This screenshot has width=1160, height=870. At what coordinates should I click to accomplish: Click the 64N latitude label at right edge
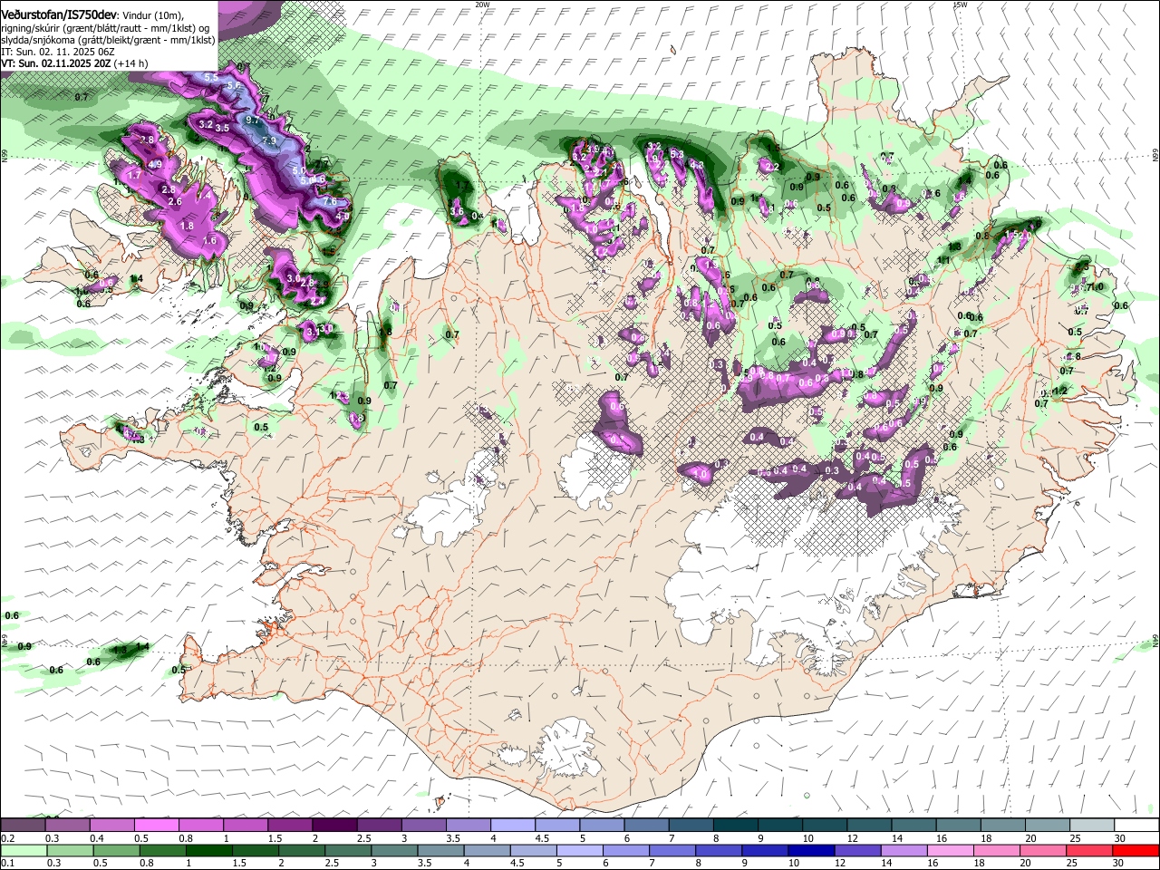pos(1155,641)
